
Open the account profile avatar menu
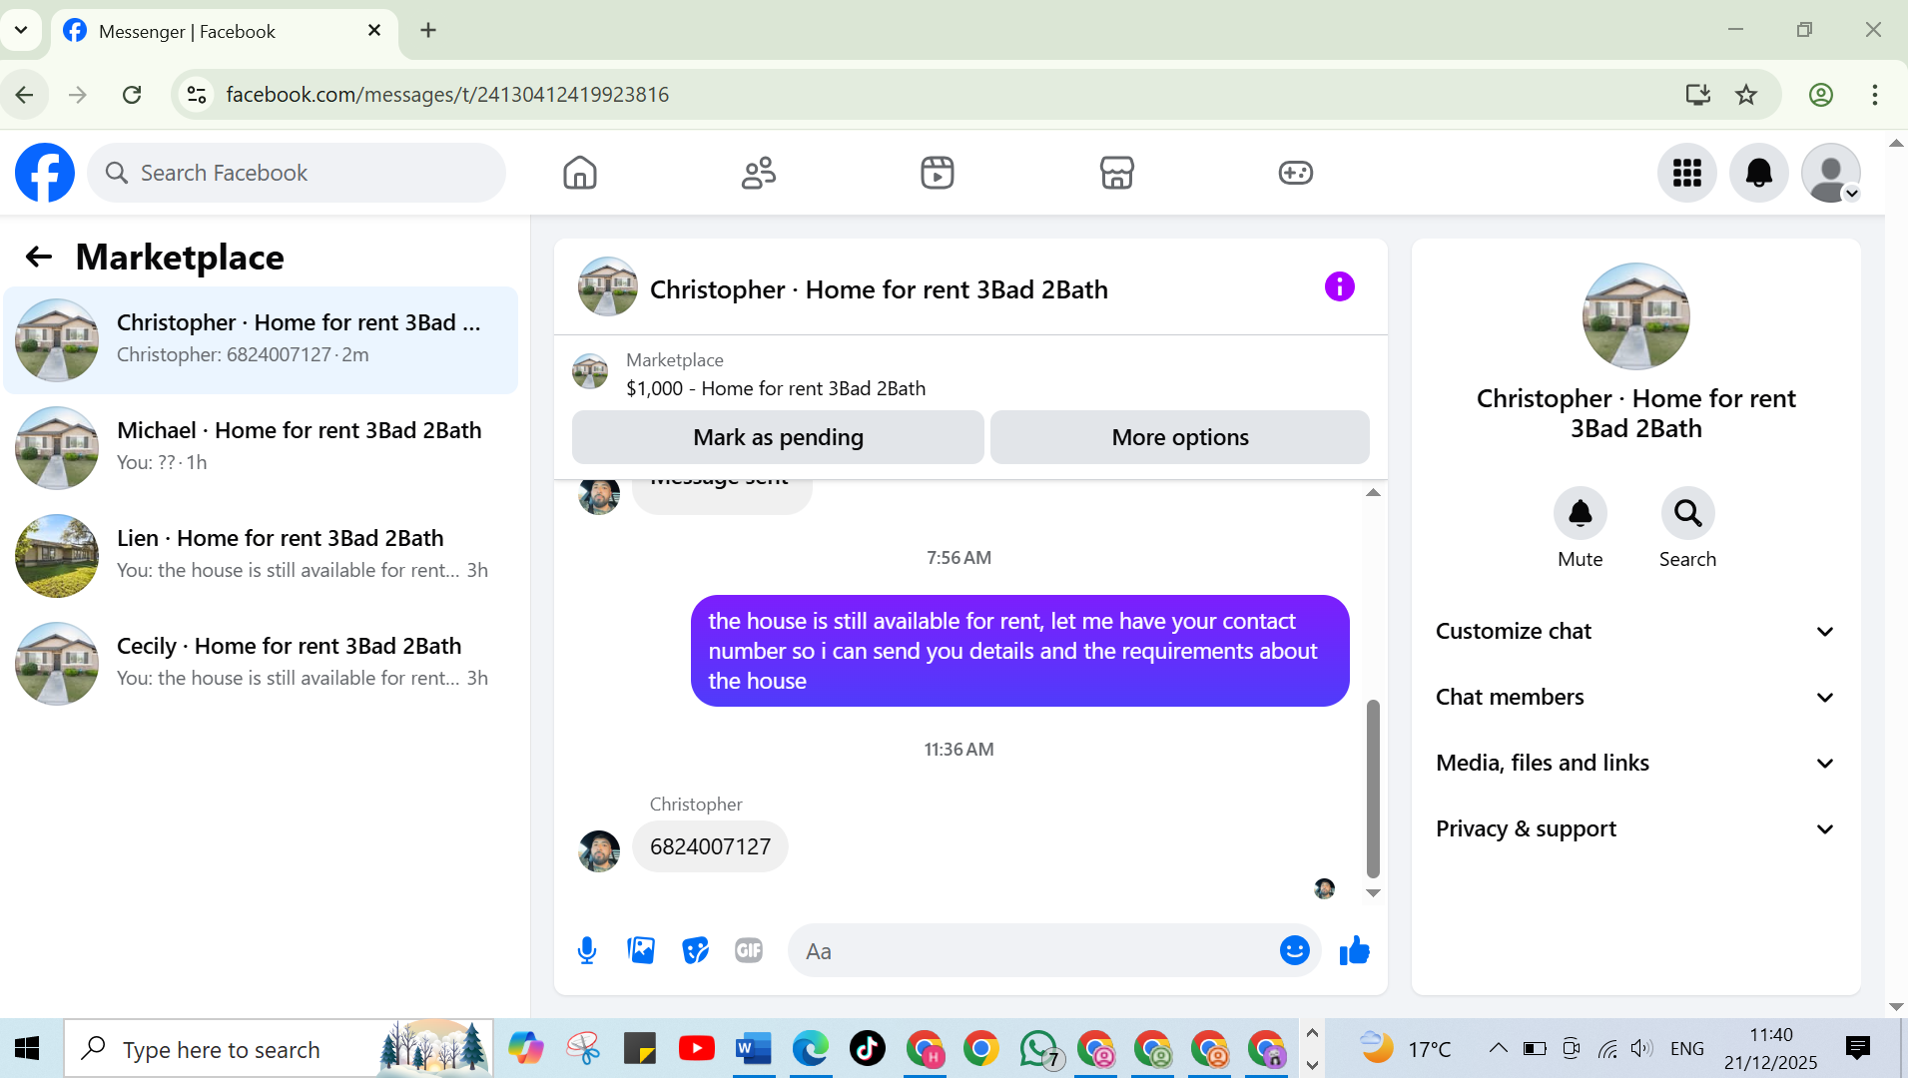click(x=1831, y=173)
